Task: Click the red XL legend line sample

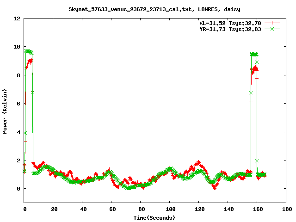Action: [x=272, y=23]
